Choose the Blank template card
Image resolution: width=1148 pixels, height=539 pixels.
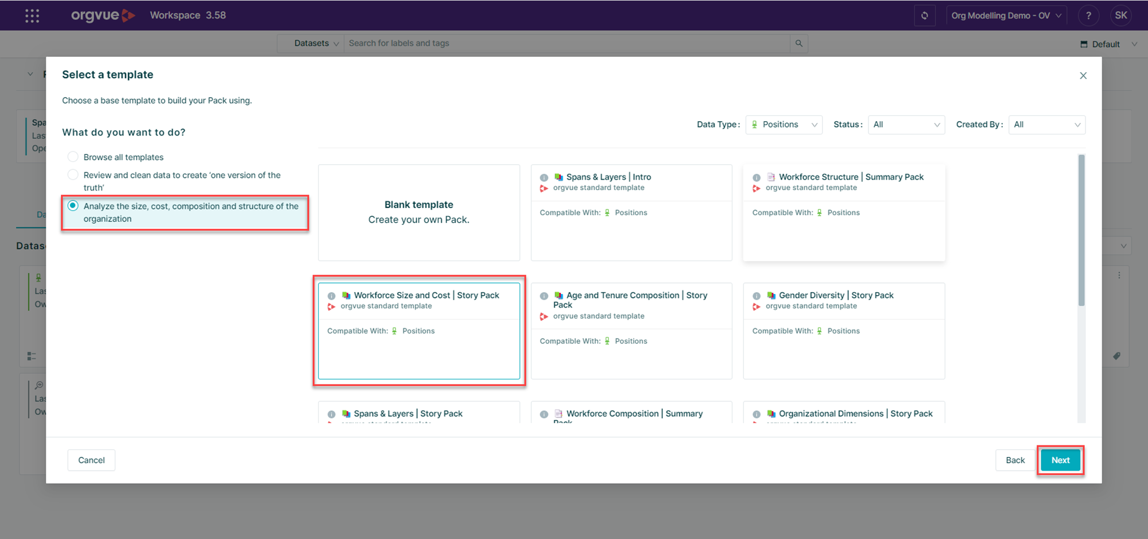419,212
